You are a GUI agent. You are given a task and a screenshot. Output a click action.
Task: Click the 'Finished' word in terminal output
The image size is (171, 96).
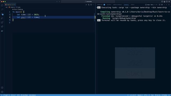click(x=106, y=16)
